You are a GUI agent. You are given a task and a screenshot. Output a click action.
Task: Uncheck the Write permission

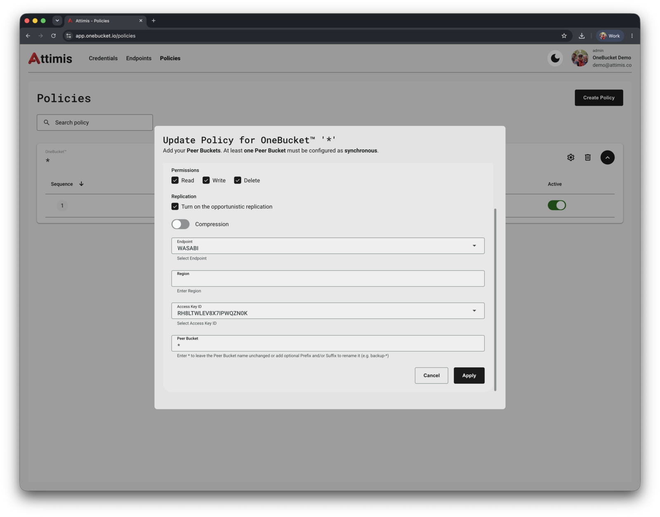[x=206, y=180]
